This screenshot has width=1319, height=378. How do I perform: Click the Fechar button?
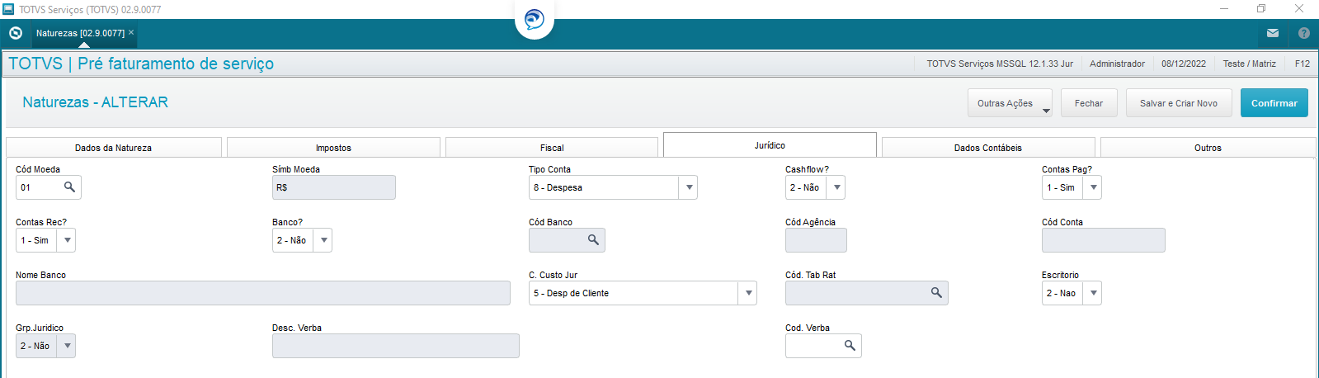pos(1089,103)
